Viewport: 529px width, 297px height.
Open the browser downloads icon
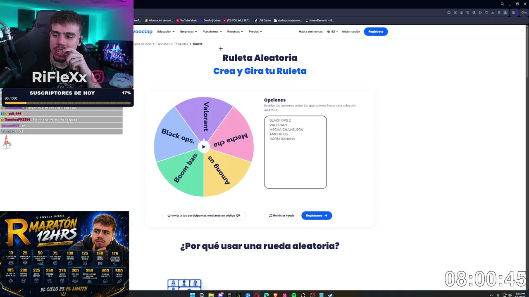(x=493, y=13)
